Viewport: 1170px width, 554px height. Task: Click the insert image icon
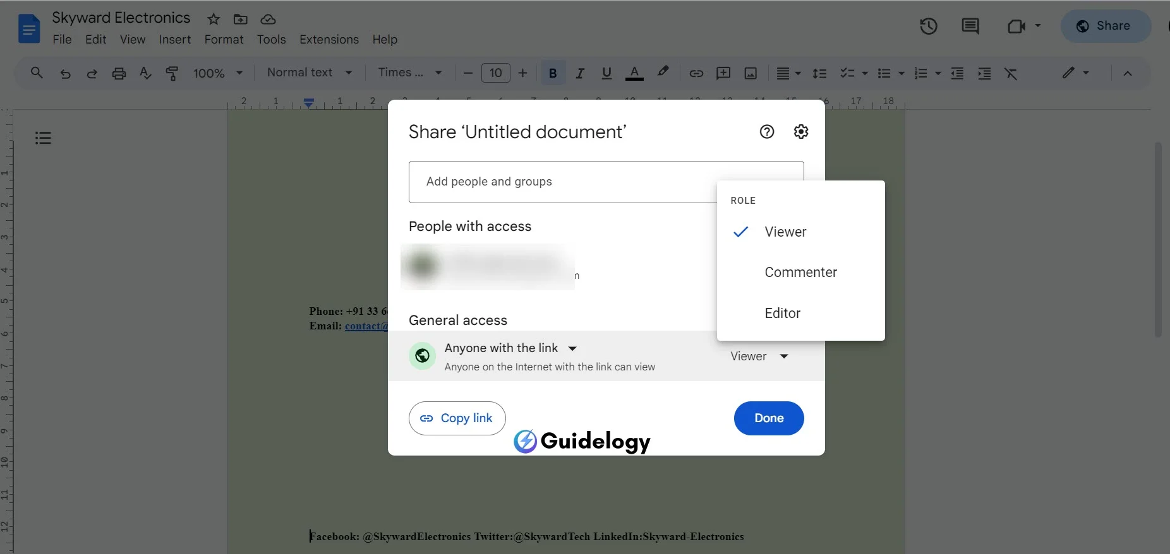(x=751, y=74)
